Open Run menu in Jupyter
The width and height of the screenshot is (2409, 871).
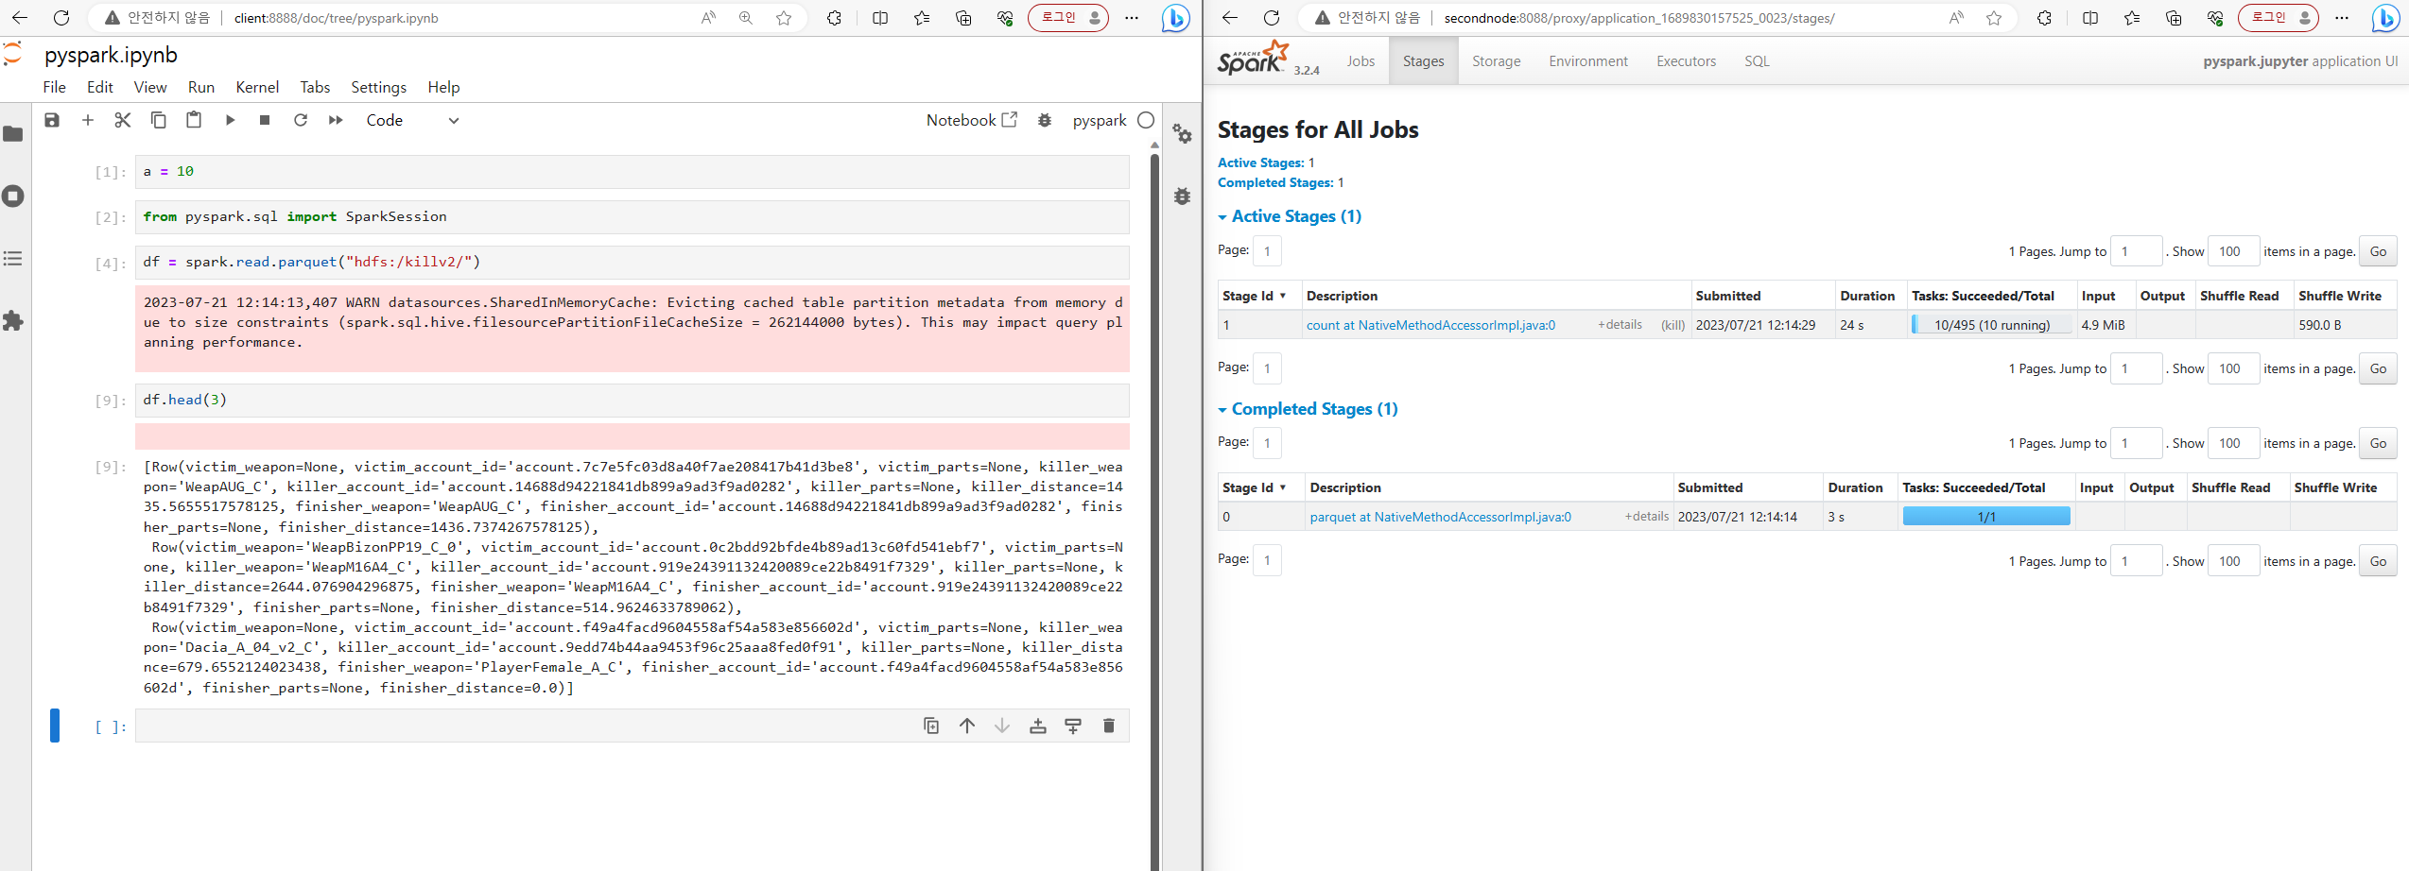coord(201,87)
